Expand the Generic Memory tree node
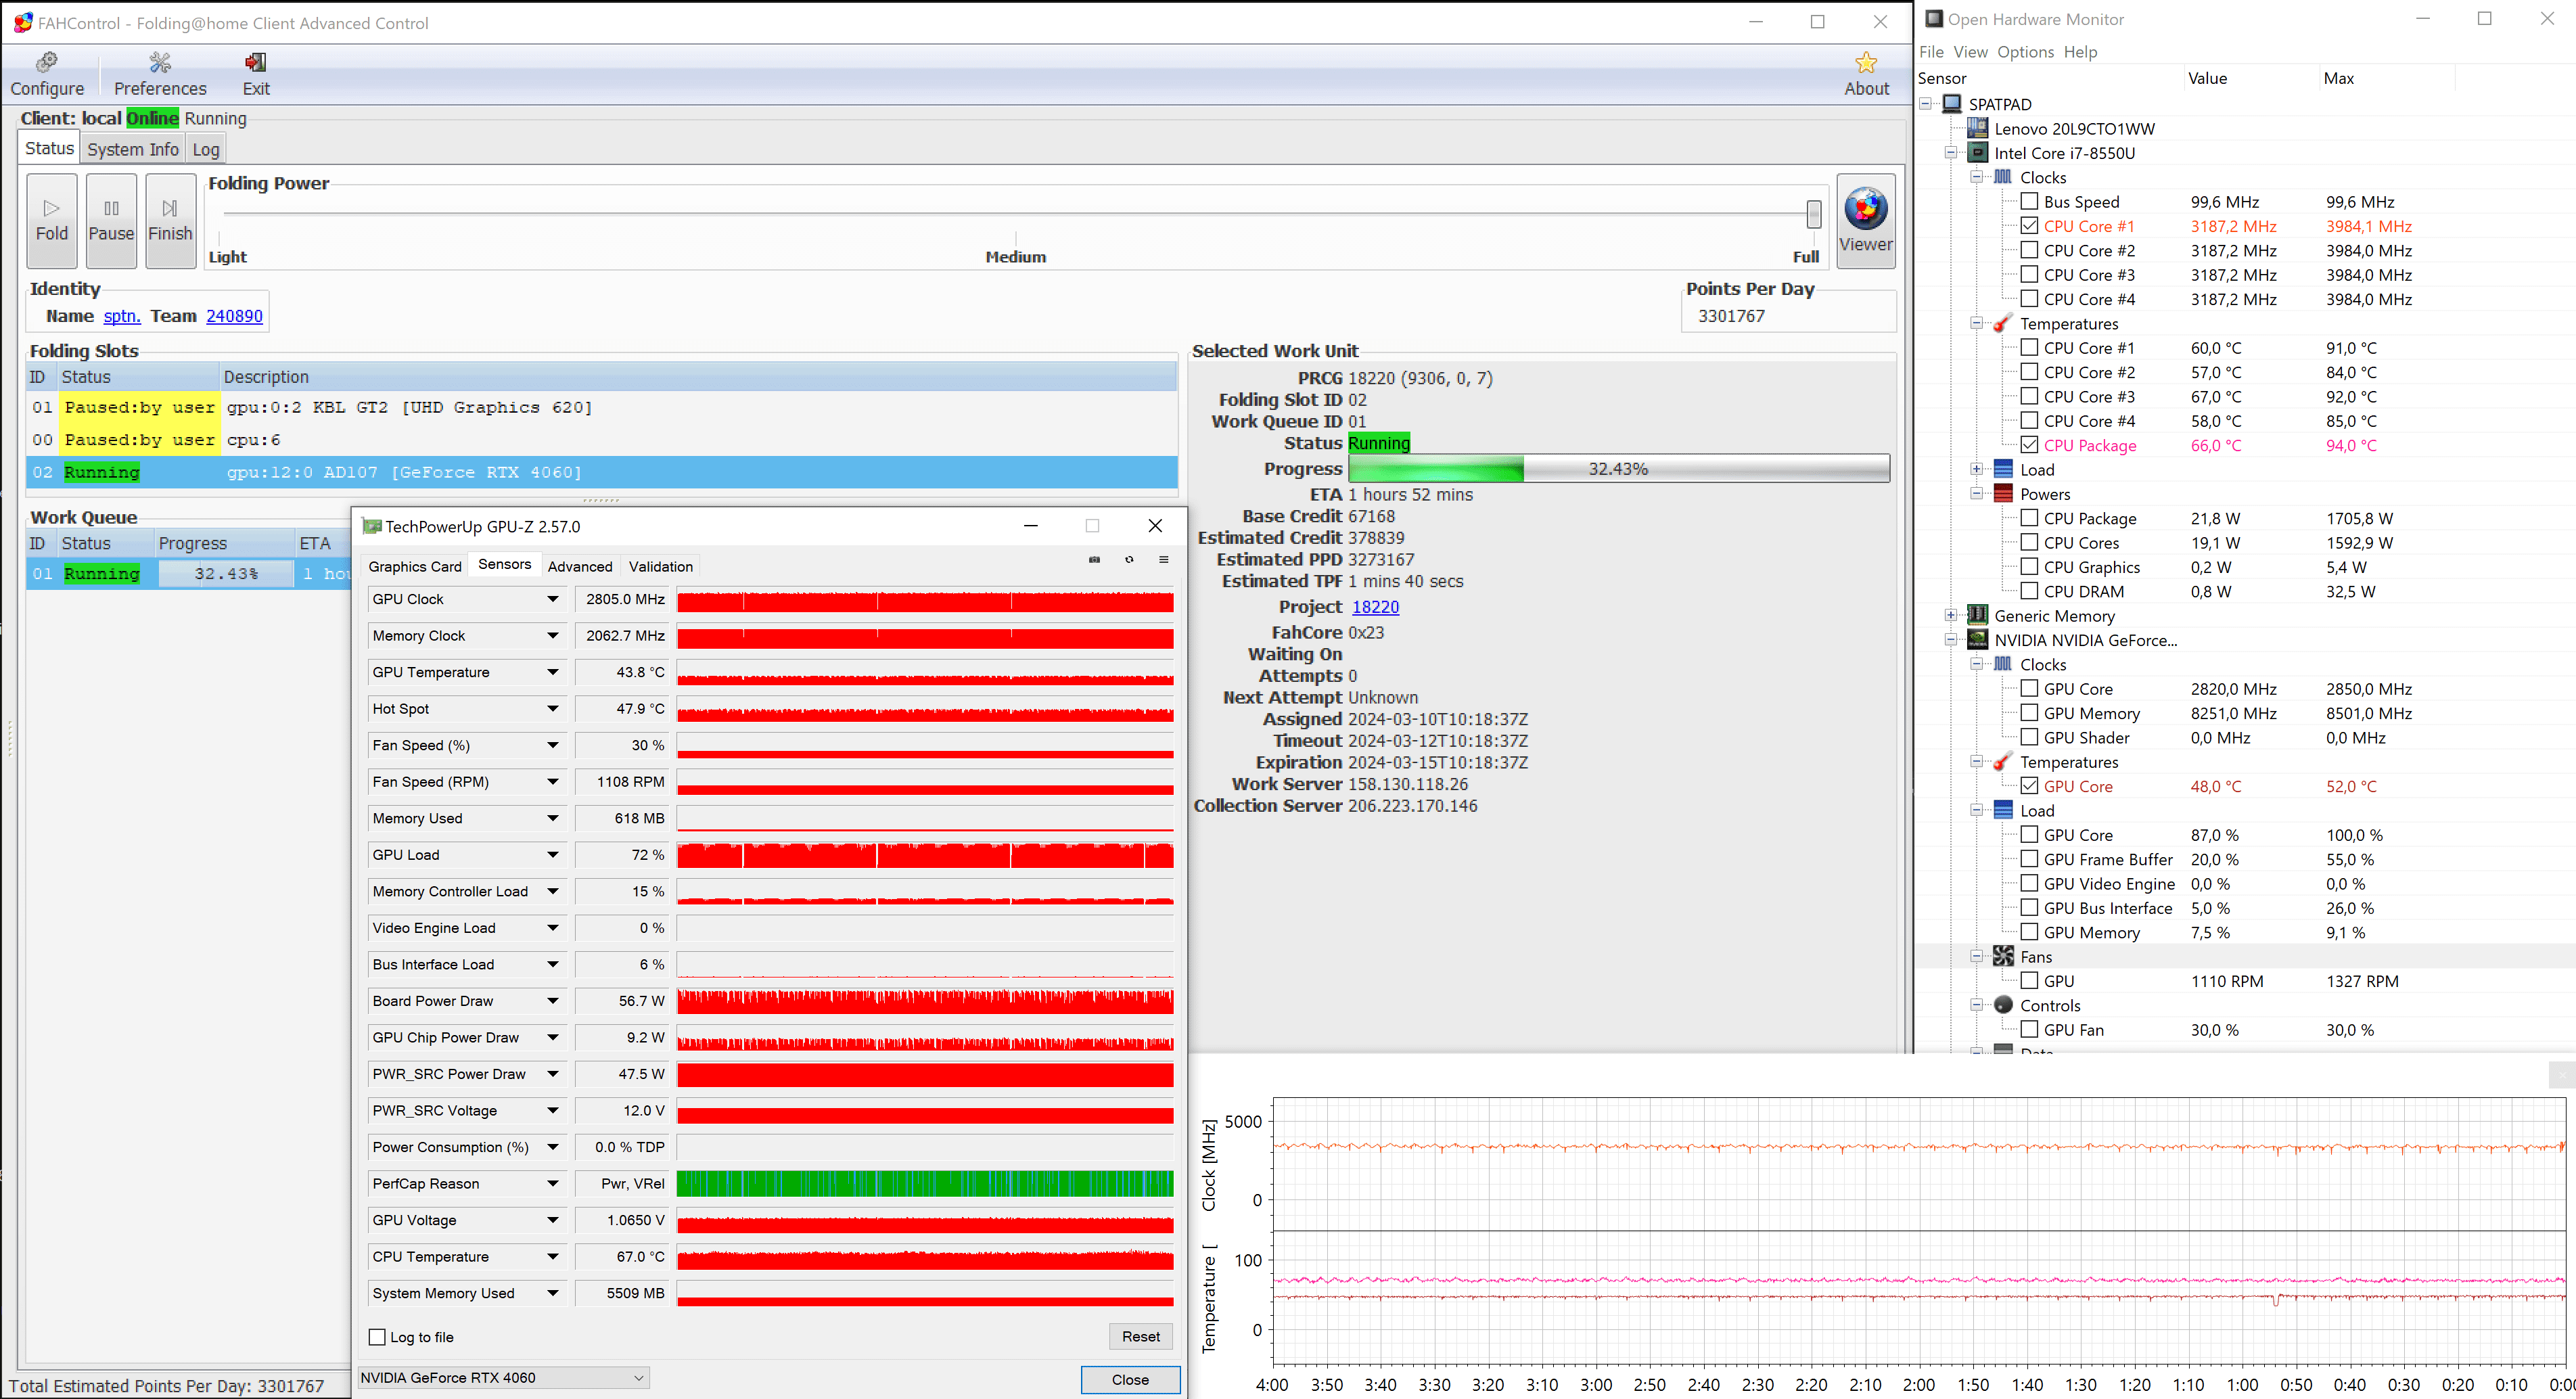The width and height of the screenshot is (2576, 1399). coord(1950,616)
